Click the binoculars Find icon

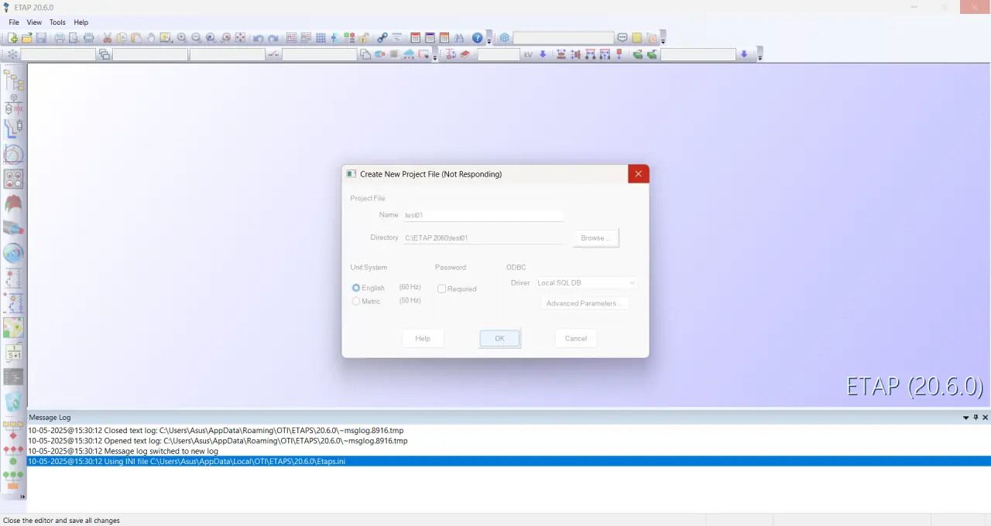[458, 38]
